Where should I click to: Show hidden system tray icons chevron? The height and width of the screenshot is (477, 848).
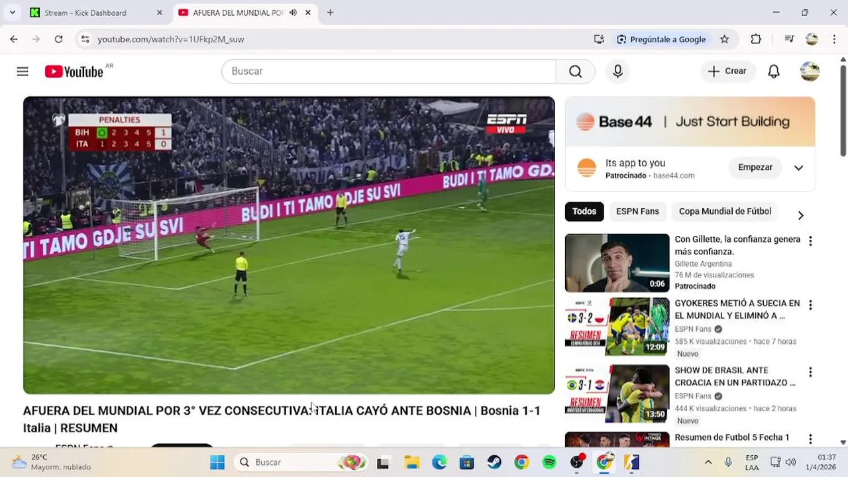click(708, 462)
